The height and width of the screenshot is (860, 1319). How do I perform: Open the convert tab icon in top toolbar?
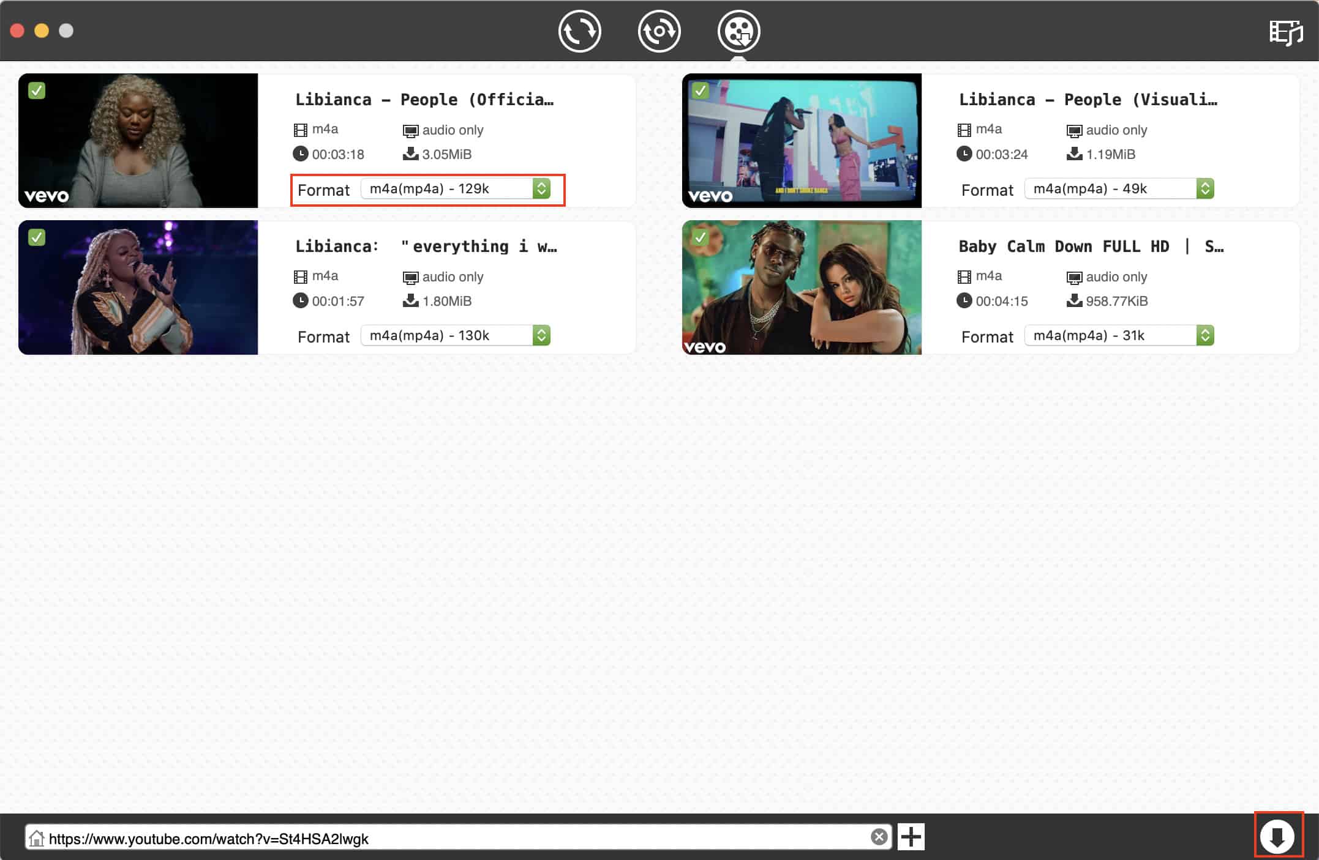pos(579,31)
